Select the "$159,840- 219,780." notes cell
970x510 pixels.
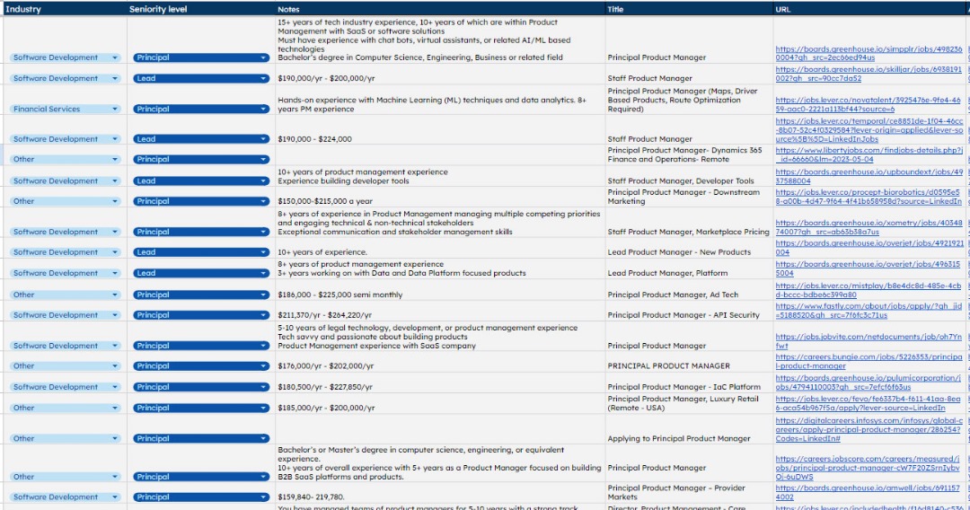pos(440,493)
